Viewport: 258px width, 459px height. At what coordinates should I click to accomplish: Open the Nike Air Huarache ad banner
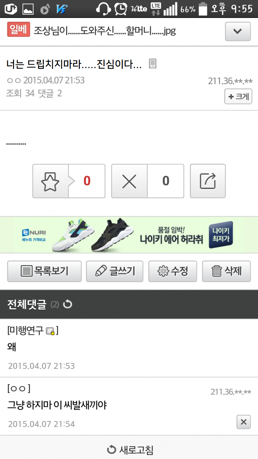coord(129,235)
